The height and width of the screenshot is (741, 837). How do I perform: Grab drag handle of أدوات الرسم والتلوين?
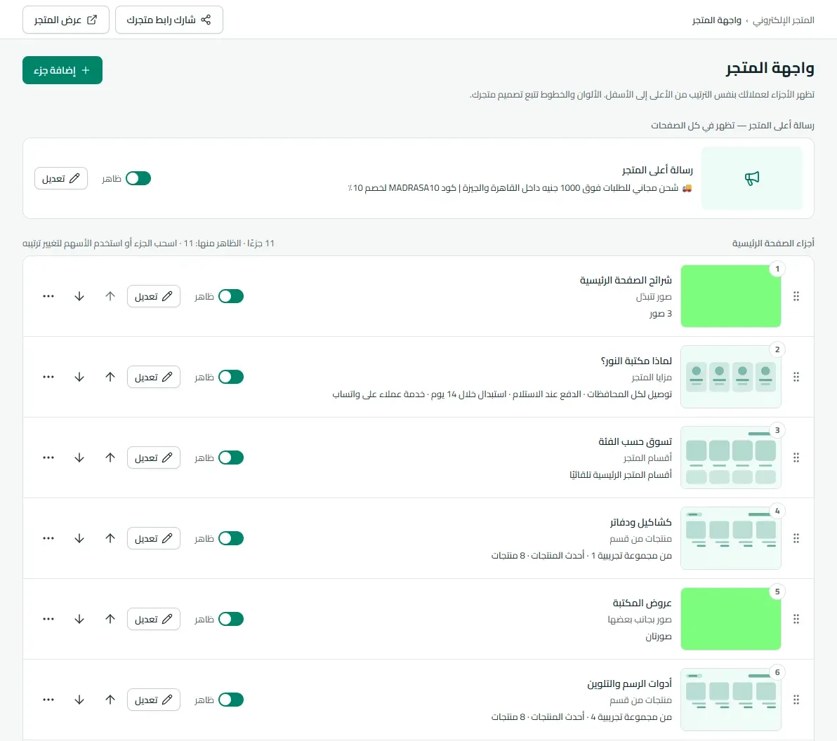(x=796, y=700)
